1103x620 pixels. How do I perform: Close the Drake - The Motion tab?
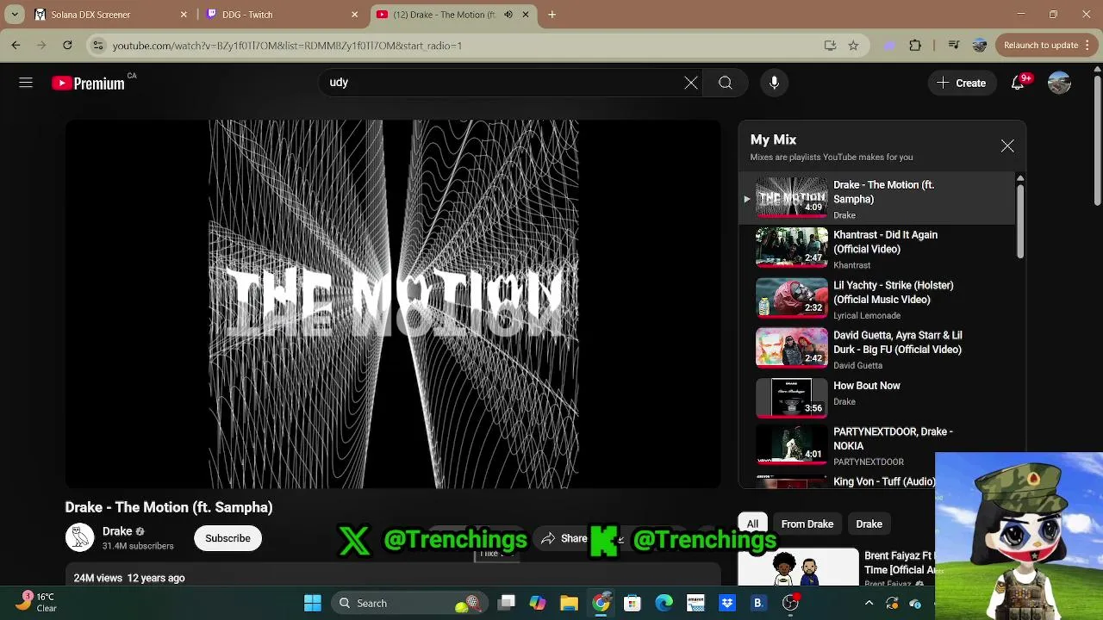[x=525, y=15]
